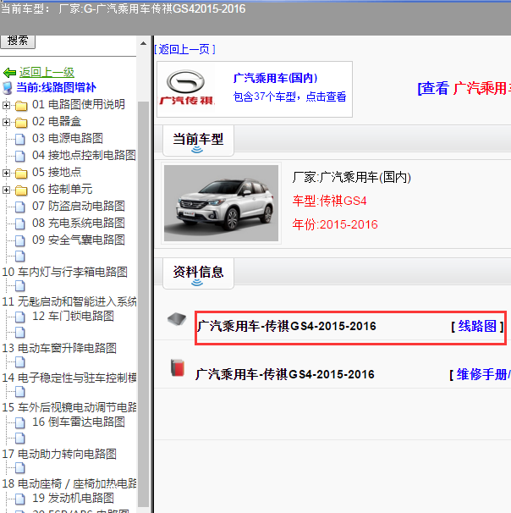Open 03 电源电路图 tree item
This screenshot has height=513, width=511.
pos(68,138)
